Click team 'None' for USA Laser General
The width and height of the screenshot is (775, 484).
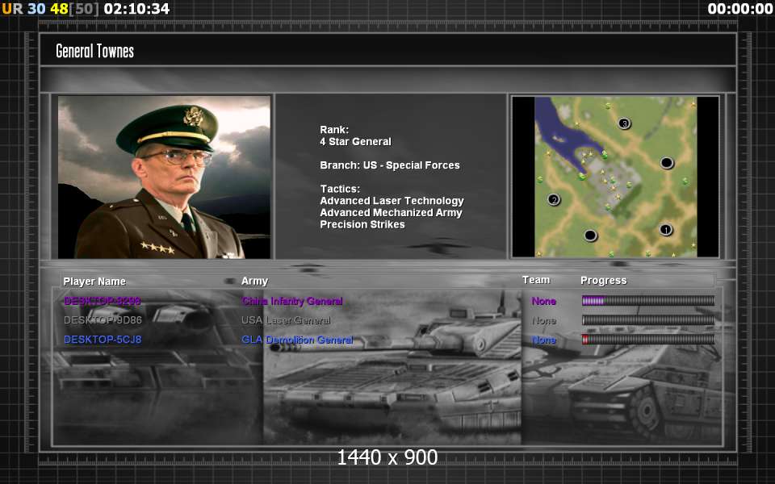pyautogui.click(x=543, y=320)
